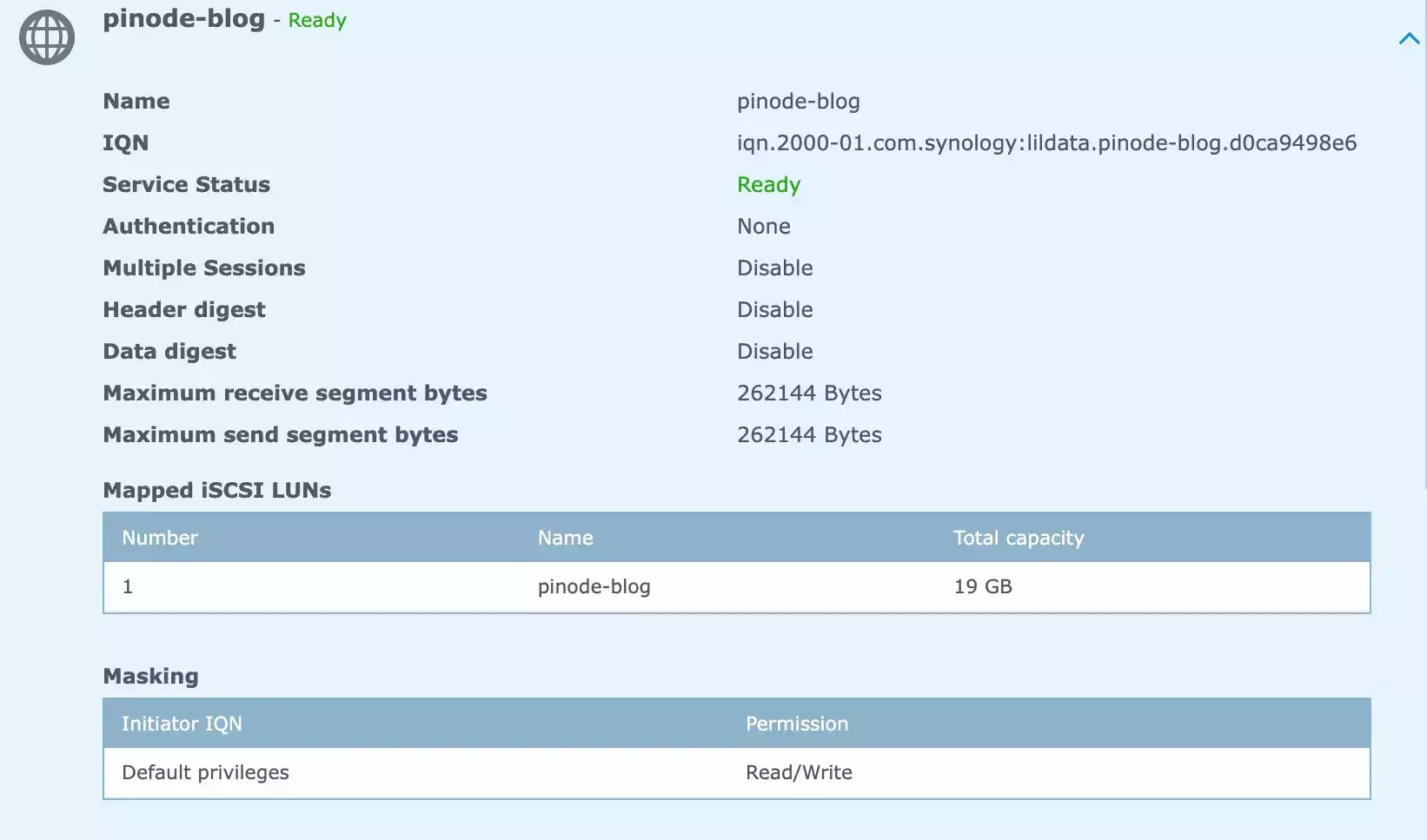Sort LUNs by Number column header
The width and height of the screenshot is (1427, 840).
(160, 538)
